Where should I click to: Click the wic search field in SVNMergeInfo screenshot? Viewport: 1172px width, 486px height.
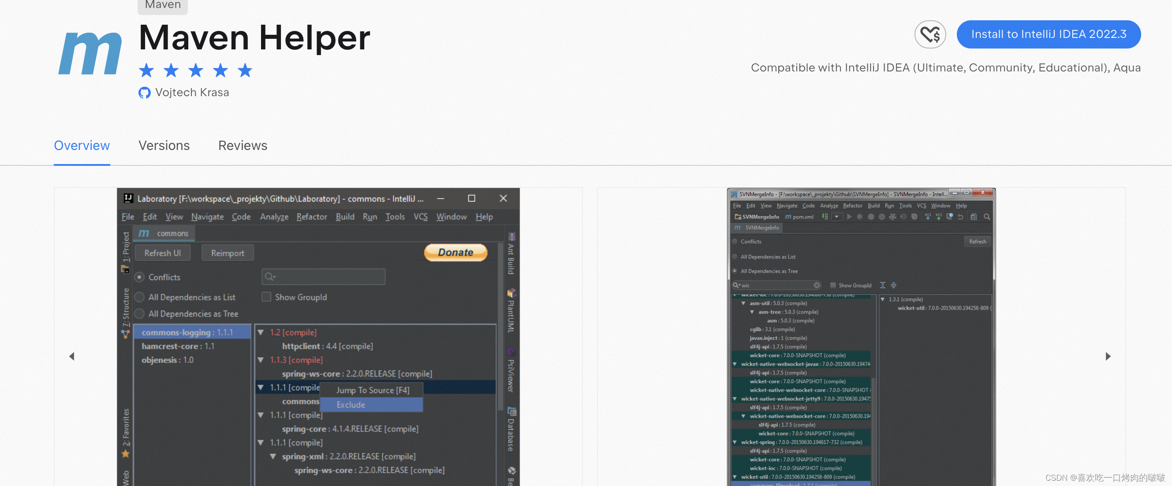click(x=776, y=285)
